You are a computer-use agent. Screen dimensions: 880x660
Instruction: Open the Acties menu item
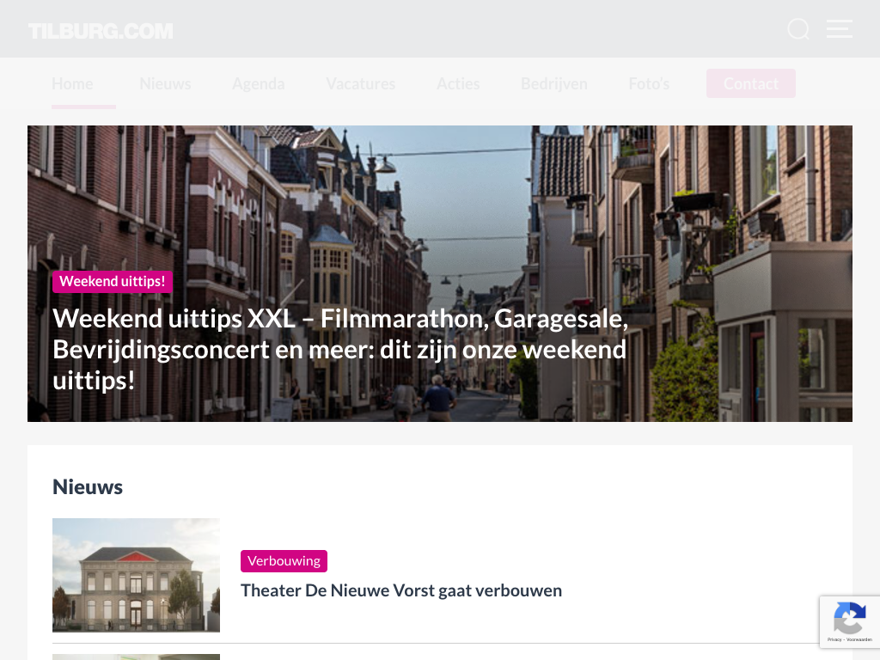(x=459, y=83)
